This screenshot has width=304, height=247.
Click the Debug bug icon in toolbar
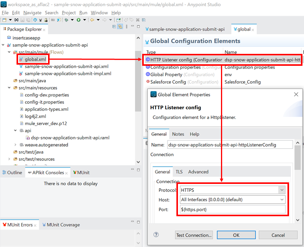66,20
